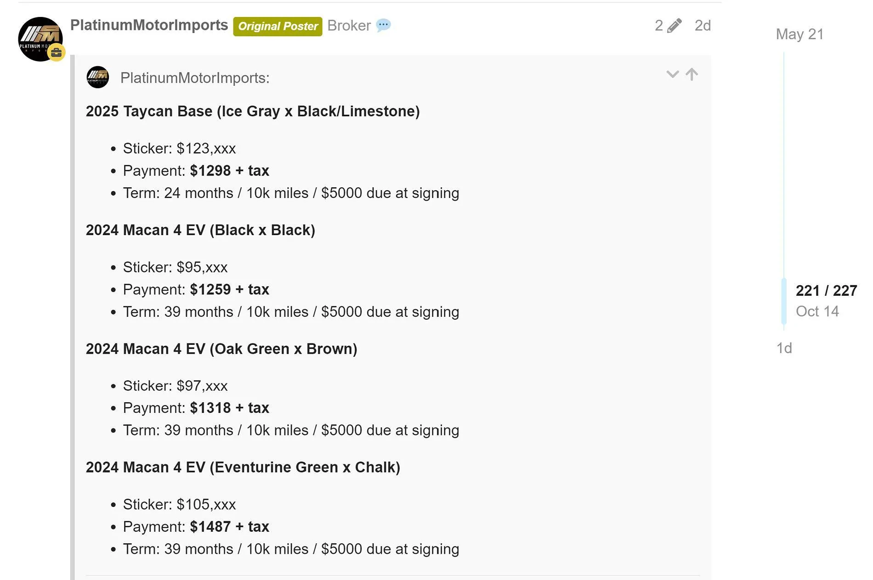Jump to first post via May 21
873x580 pixels.
point(799,34)
